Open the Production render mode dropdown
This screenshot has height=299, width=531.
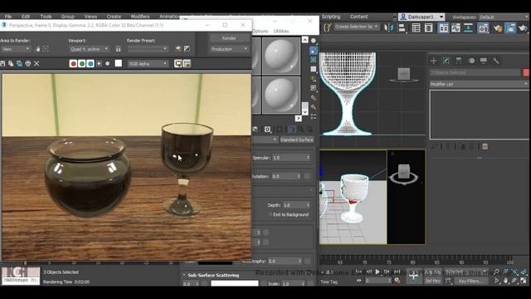229,49
